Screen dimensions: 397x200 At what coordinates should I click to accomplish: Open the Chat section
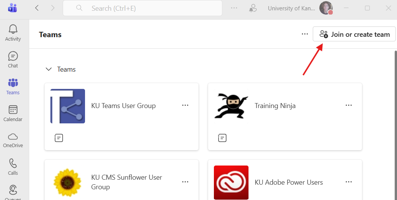click(13, 60)
